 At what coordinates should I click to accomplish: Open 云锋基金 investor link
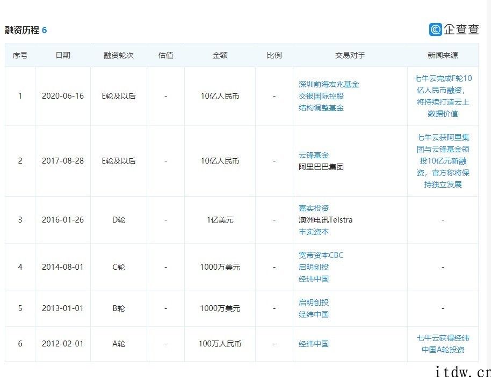(313, 155)
